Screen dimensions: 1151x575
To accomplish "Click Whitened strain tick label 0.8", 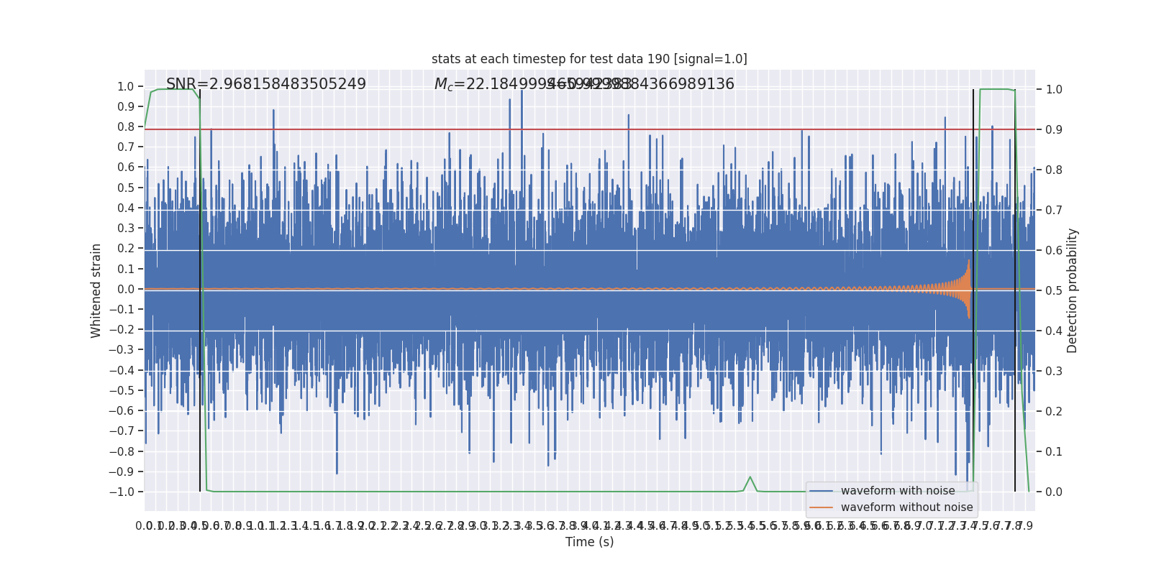I will click(126, 126).
